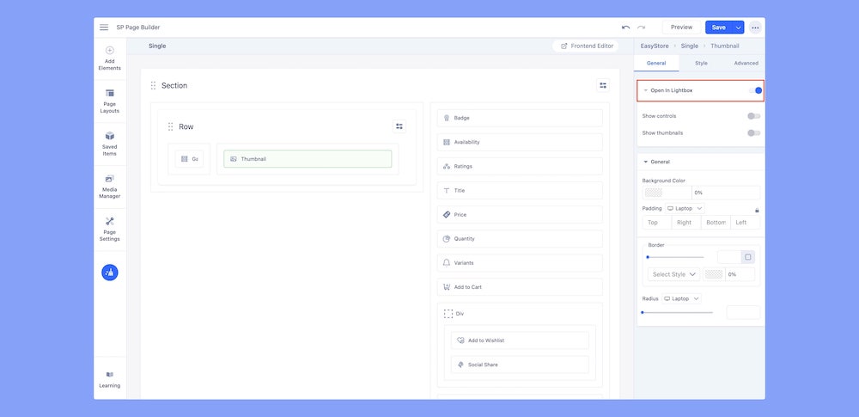
Task: Click Single breadcrumb in settings panel
Action: [690, 46]
